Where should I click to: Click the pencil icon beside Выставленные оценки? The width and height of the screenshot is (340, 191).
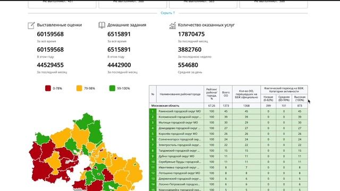(x=31, y=25)
